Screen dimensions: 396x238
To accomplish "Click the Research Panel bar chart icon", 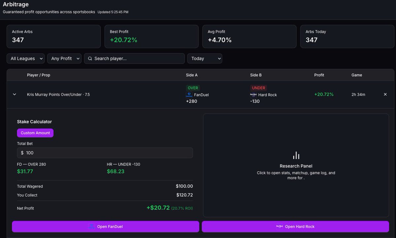I will click(x=296, y=155).
